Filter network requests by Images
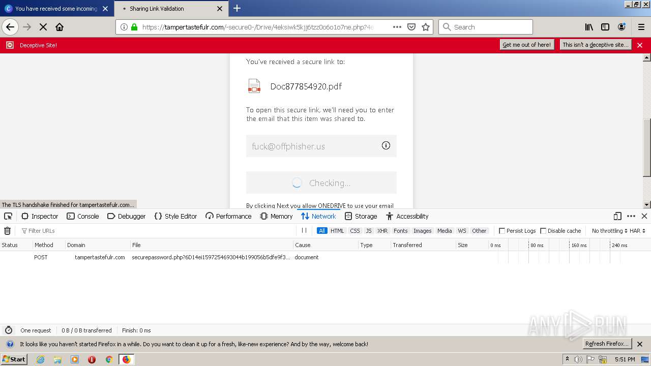Viewport: 651px width, 366px height. click(x=422, y=231)
